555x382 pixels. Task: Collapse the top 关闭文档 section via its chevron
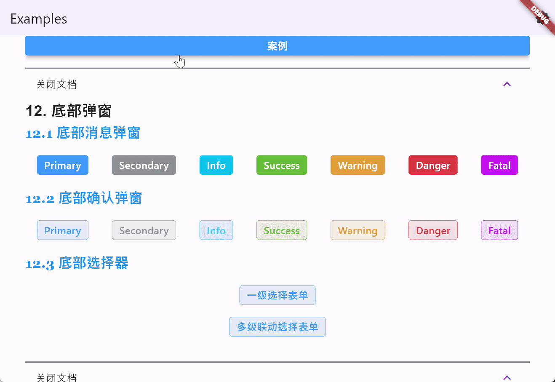[507, 84]
